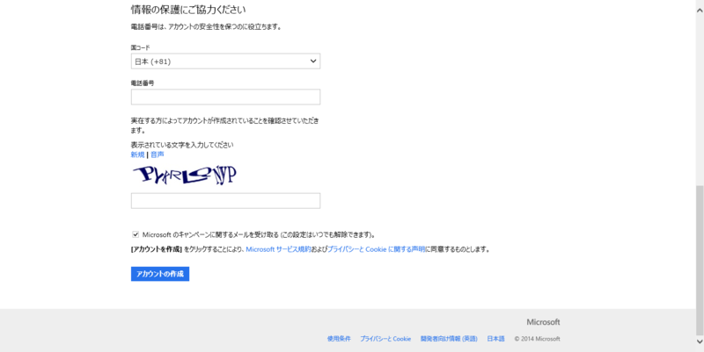The width and height of the screenshot is (704, 352).
Task: Open the 使用条件 footer link
Action: coord(339,339)
